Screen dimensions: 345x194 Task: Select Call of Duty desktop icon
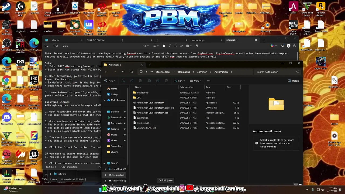293,28
